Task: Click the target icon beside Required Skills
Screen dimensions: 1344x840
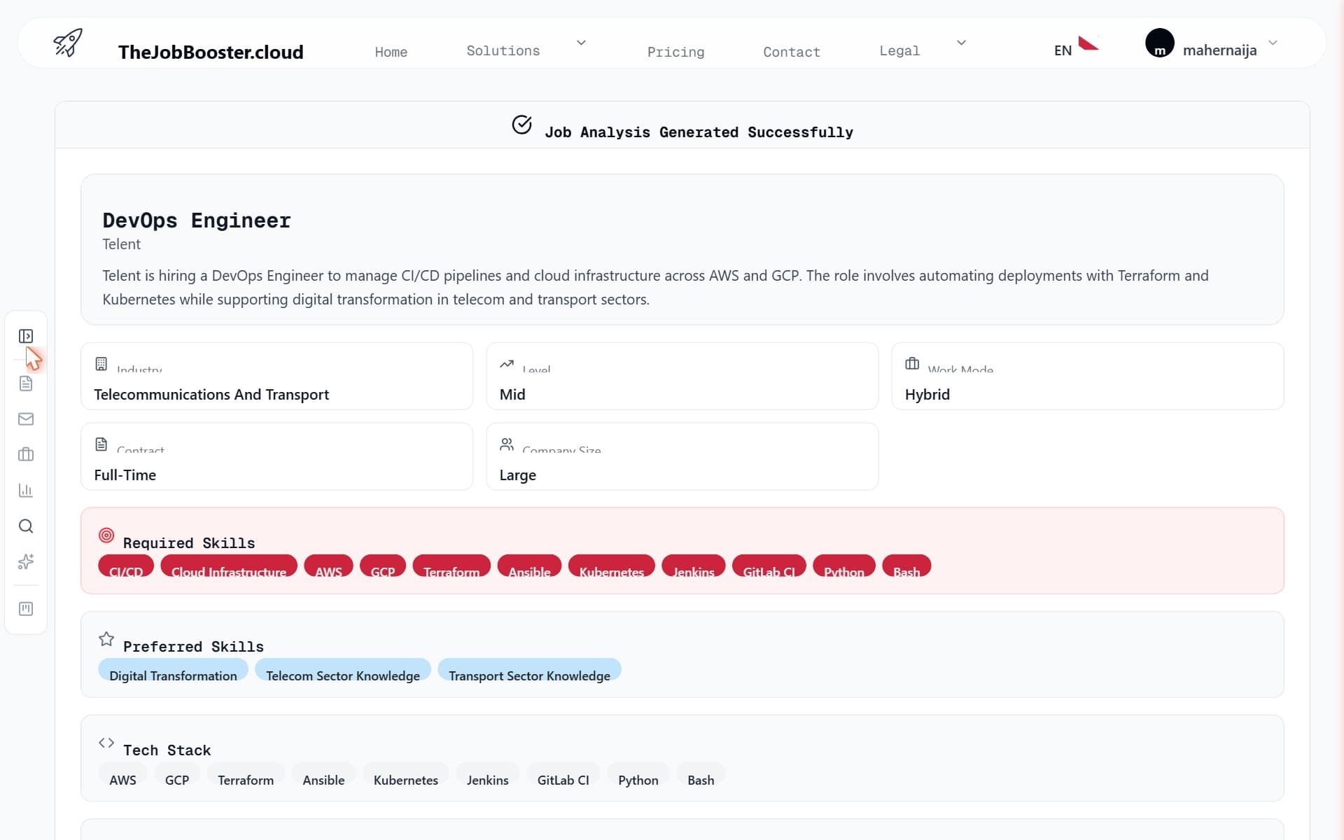Action: pyautogui.click(x=106, y=535)
